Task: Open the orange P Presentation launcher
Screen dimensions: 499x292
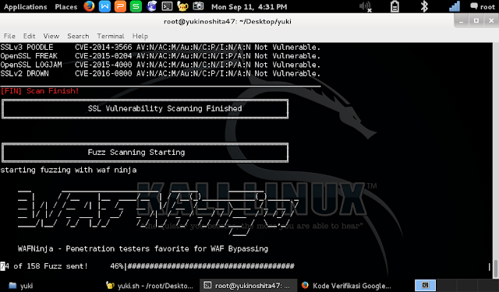Action: (x=120, y=6)
